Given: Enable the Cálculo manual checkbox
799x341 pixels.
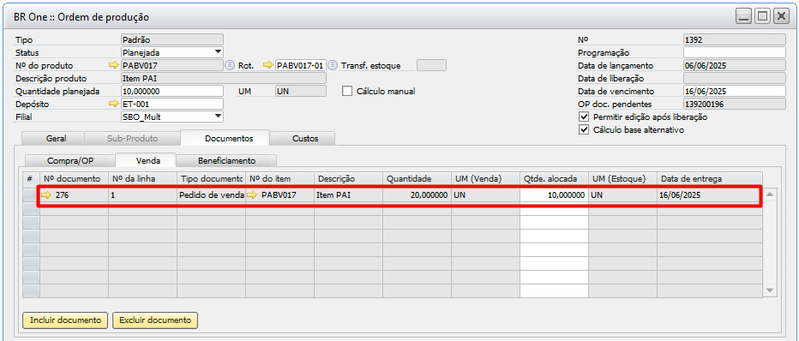Looking at the screenshot, I should click(347, 92).
